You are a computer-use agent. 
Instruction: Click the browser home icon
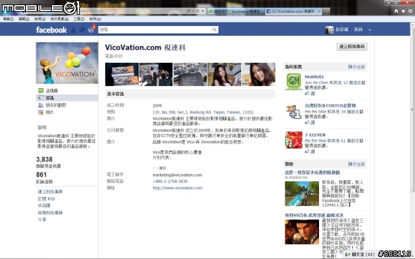(396, 11)
